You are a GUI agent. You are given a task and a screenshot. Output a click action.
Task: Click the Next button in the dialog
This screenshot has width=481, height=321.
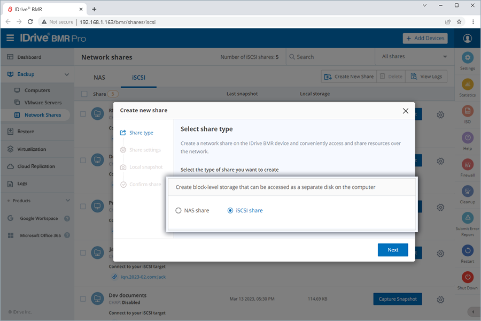click(393, 250)
